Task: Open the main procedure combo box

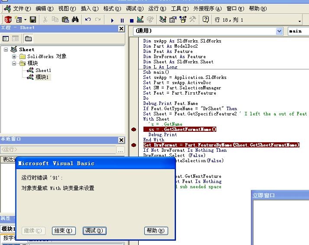Action: tap(298, 31)
